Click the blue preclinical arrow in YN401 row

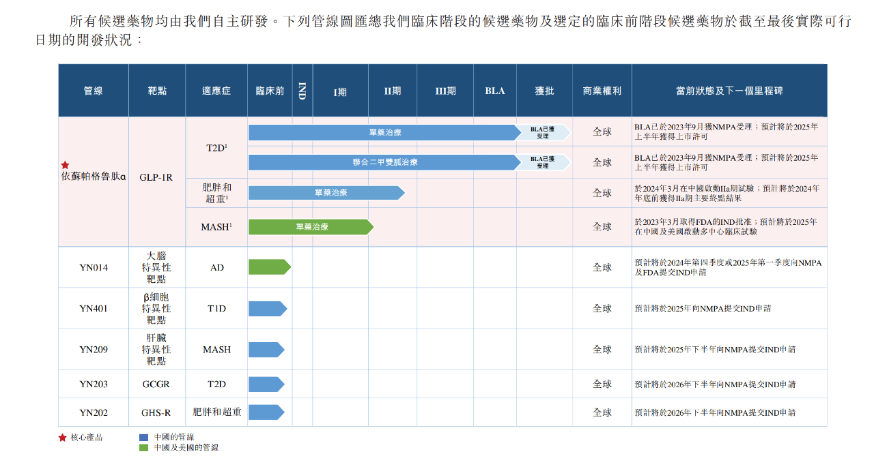tap(267, 309)
